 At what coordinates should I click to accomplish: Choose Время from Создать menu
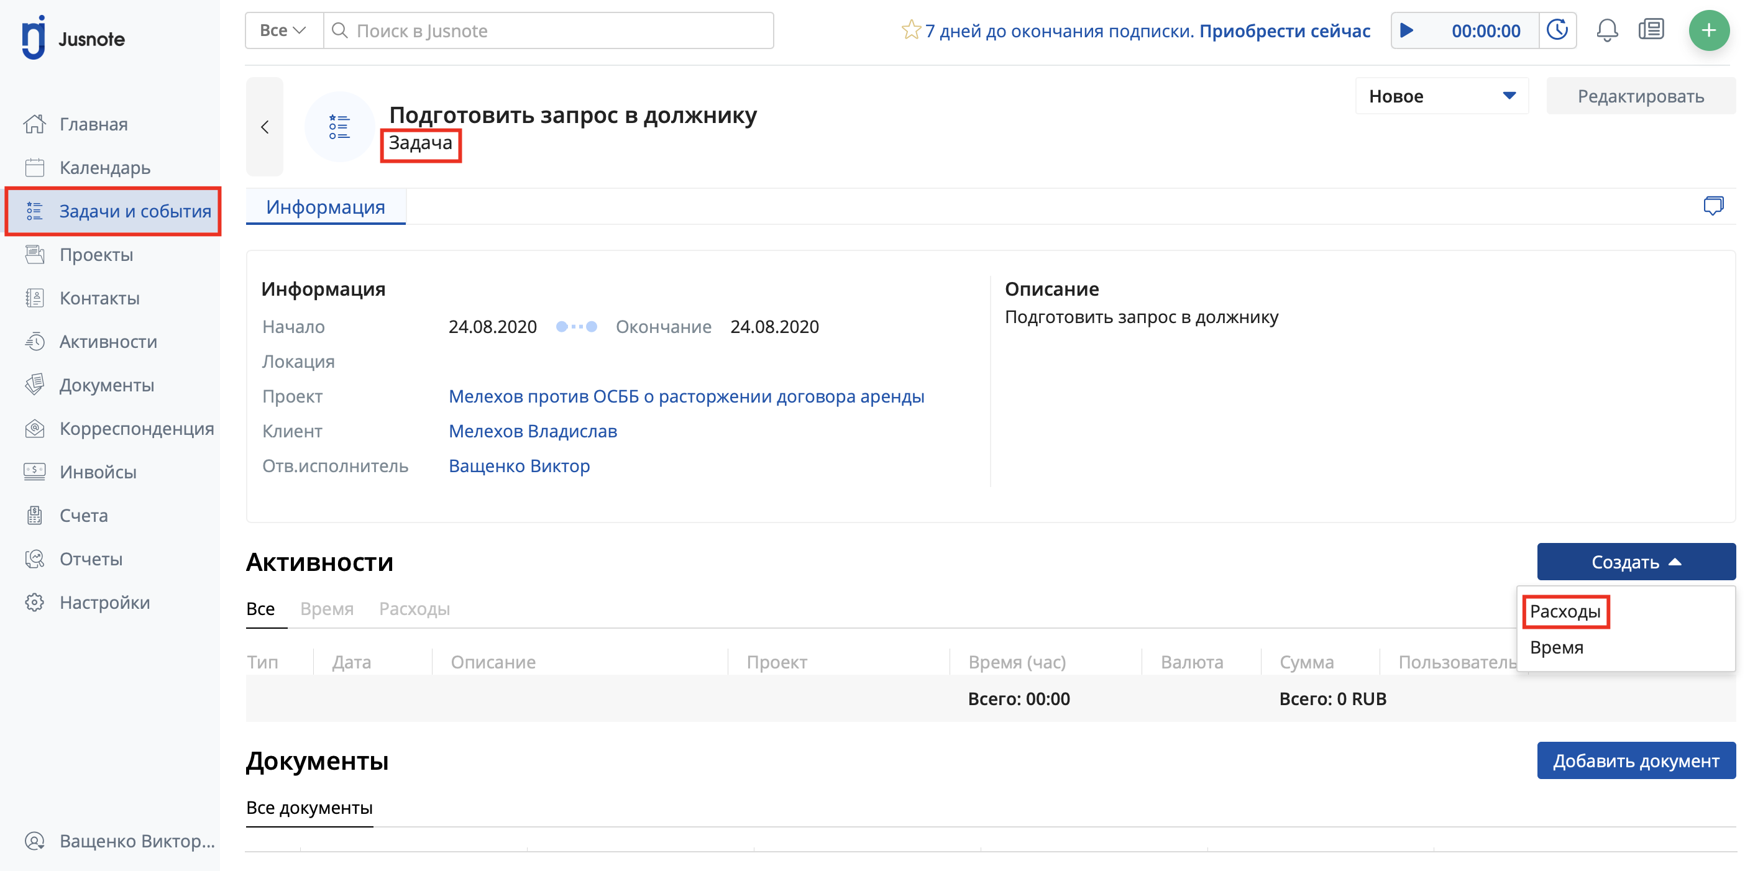coord(1556,647)
